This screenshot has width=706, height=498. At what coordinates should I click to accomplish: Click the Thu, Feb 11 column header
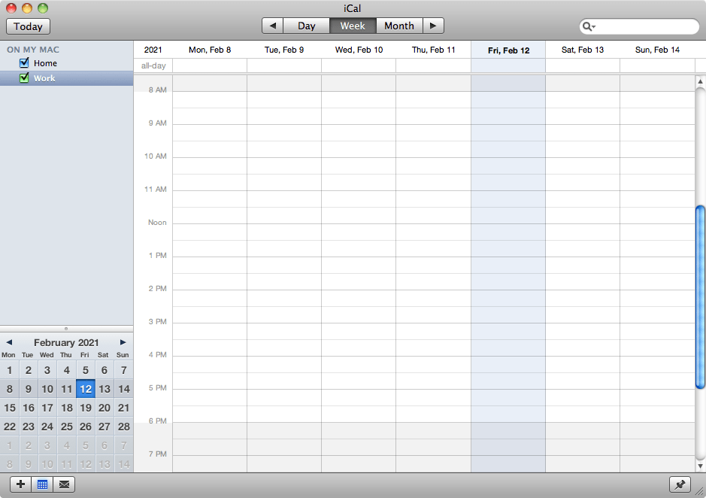tap(434, 50)
